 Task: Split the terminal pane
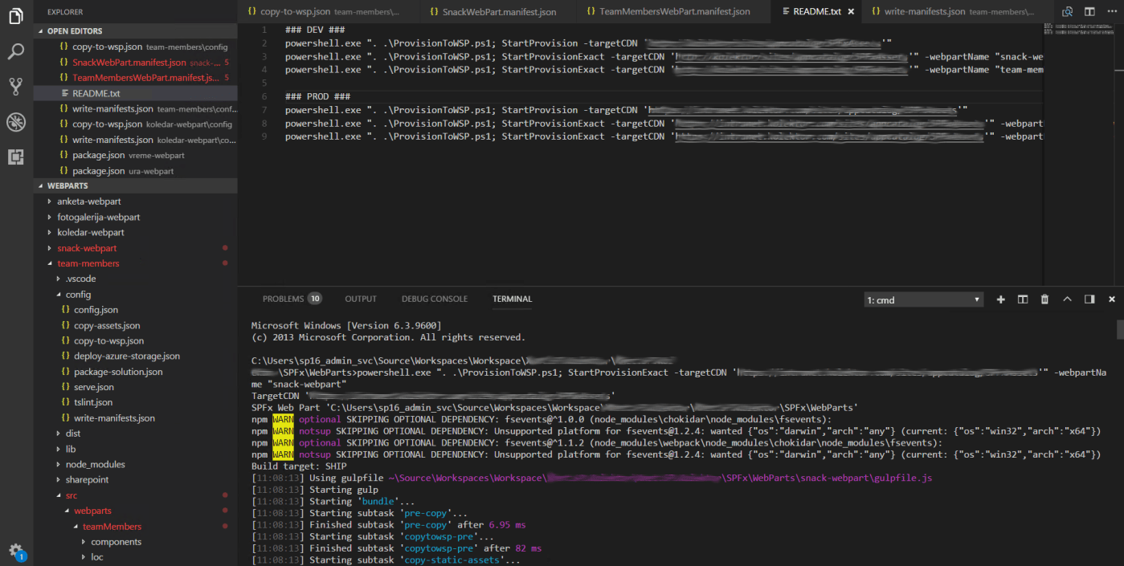(1023, 299)
